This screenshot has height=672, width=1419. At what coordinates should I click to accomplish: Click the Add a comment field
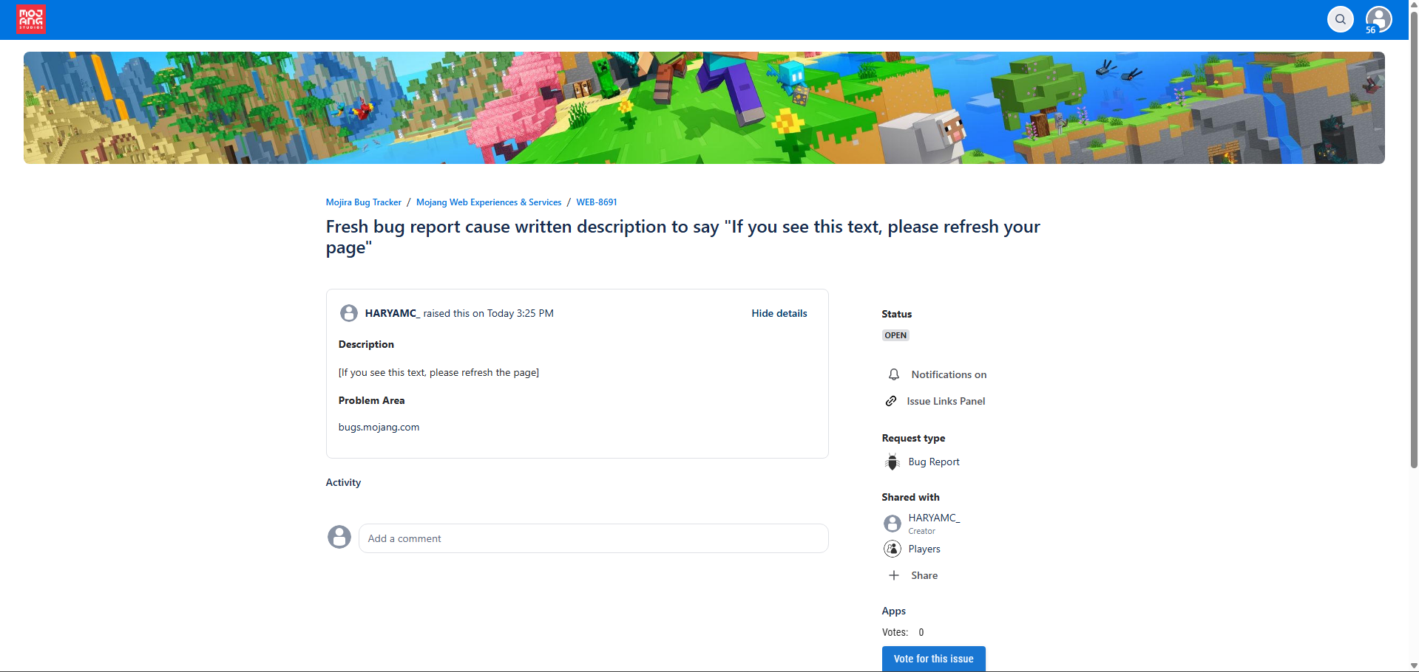click(593, 538)
